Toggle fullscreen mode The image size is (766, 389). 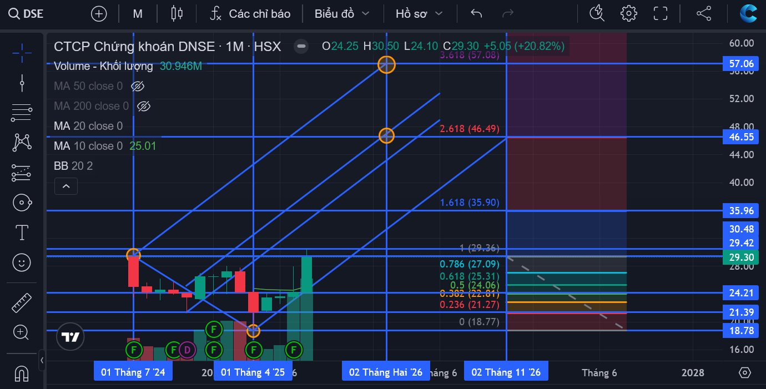click(x=661, y=14)
